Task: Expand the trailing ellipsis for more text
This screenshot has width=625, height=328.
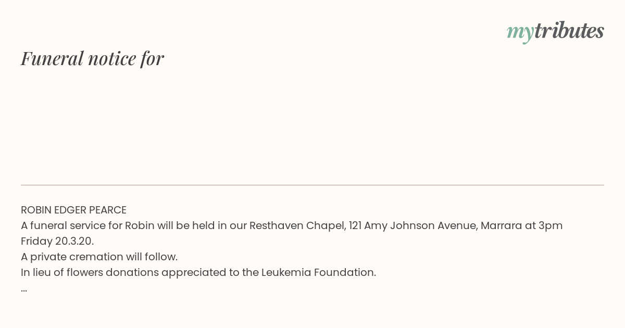Action: (x=24, y=289)
